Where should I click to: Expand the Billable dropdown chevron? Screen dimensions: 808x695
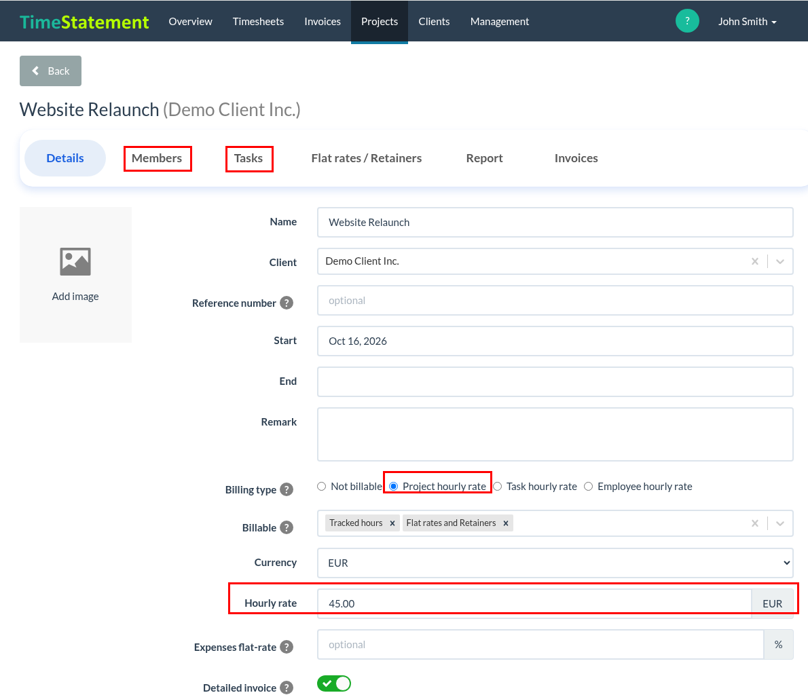point(780,523)
